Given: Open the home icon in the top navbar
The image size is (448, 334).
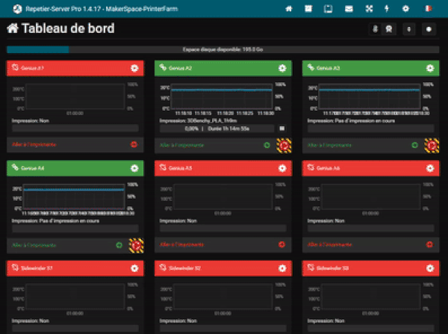Looking at the screenshot, I should tap(288, 8).
